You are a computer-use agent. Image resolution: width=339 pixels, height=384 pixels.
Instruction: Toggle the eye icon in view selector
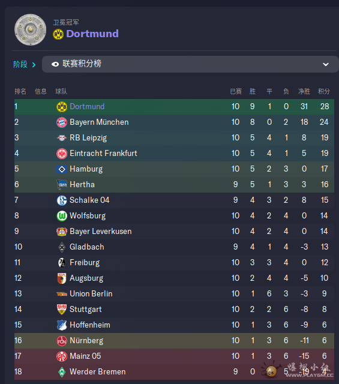tap(55, 64)
